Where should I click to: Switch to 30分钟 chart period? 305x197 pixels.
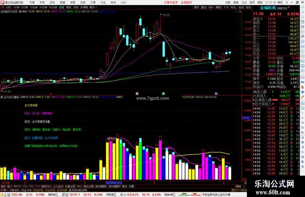[x=43, y=7]
